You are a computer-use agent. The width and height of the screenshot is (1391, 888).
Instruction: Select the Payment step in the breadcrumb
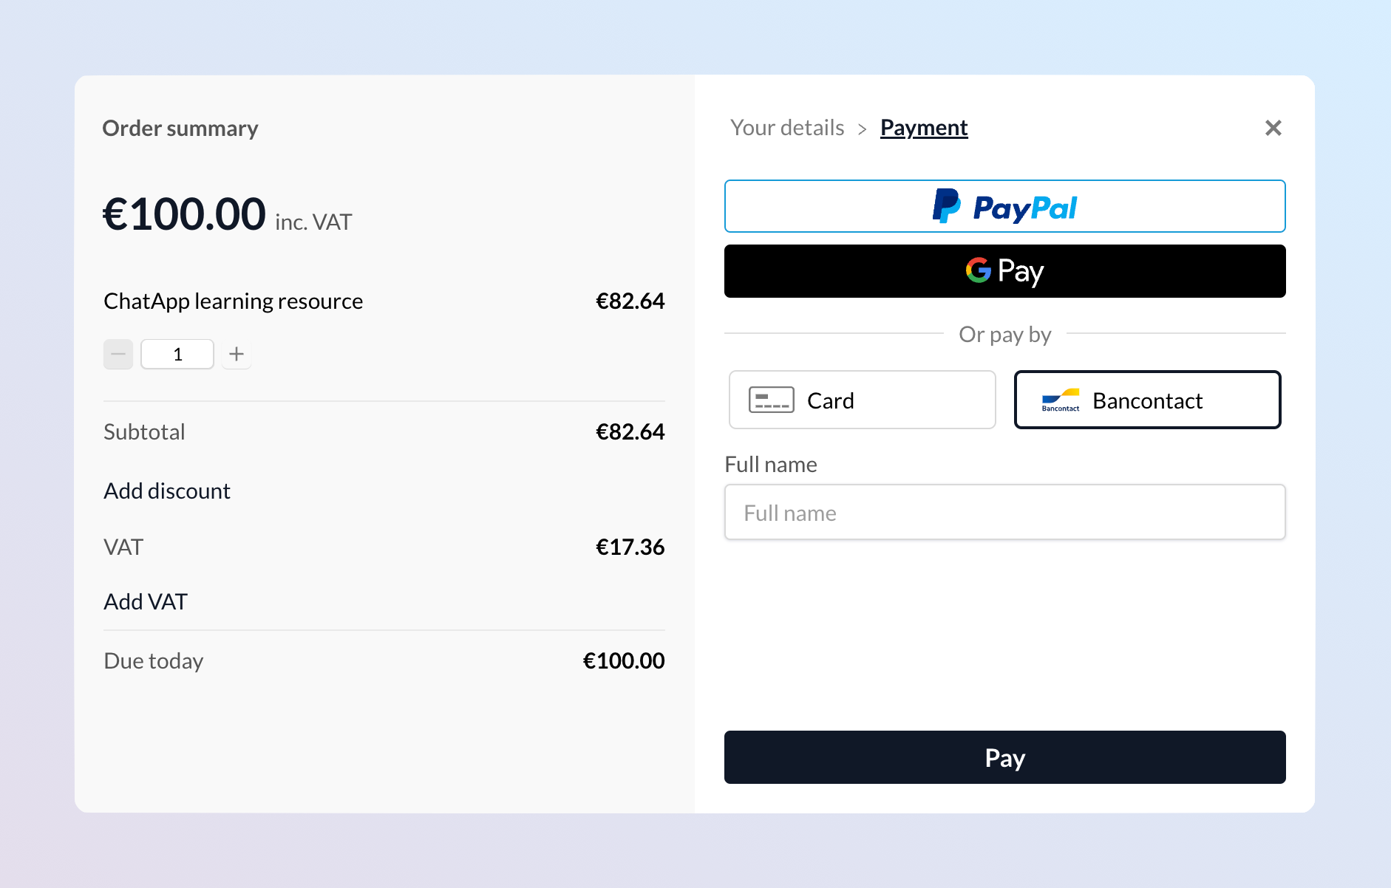(923, 127)
